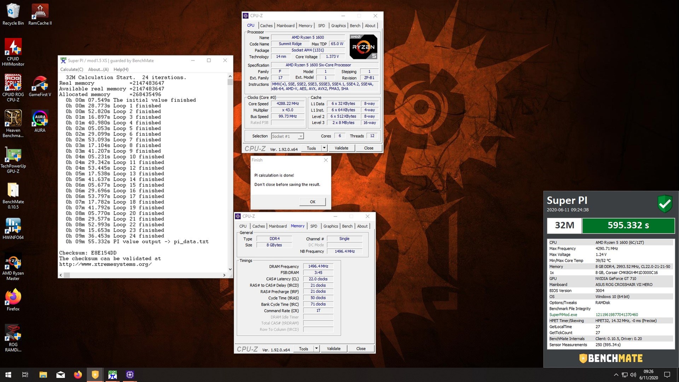Open About...(A) menu in Super PI
The width and height of the screenshot is (679, 382).
[98, 70]
